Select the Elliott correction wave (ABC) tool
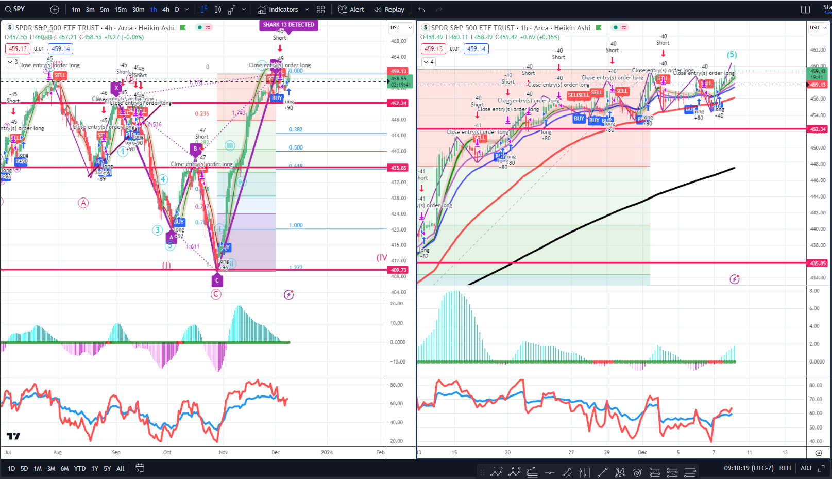832x479 pixels. (515, 471)
